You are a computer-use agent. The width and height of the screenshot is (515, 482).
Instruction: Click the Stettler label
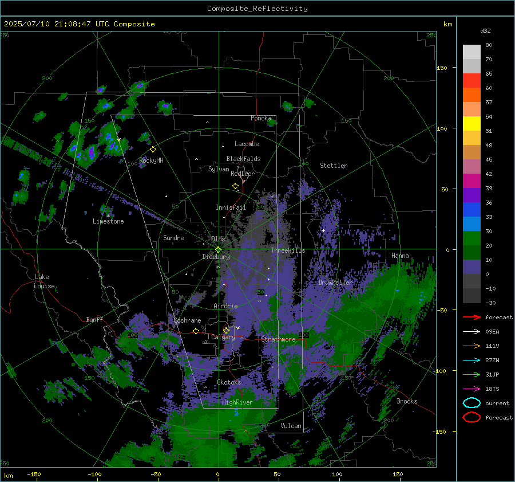tap(334, 166)
